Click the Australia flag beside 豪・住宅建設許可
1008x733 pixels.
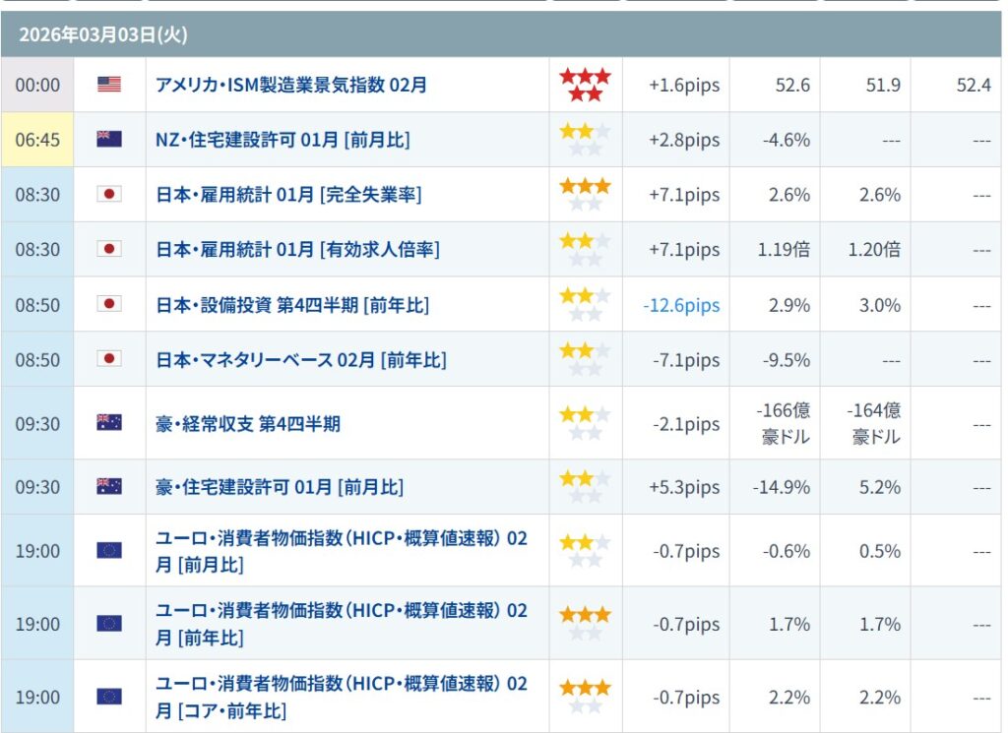coord(109,487)
